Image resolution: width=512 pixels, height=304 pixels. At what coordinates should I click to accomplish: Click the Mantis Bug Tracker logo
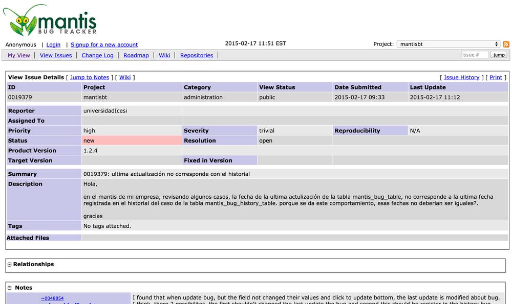click(x=50, y=20)
